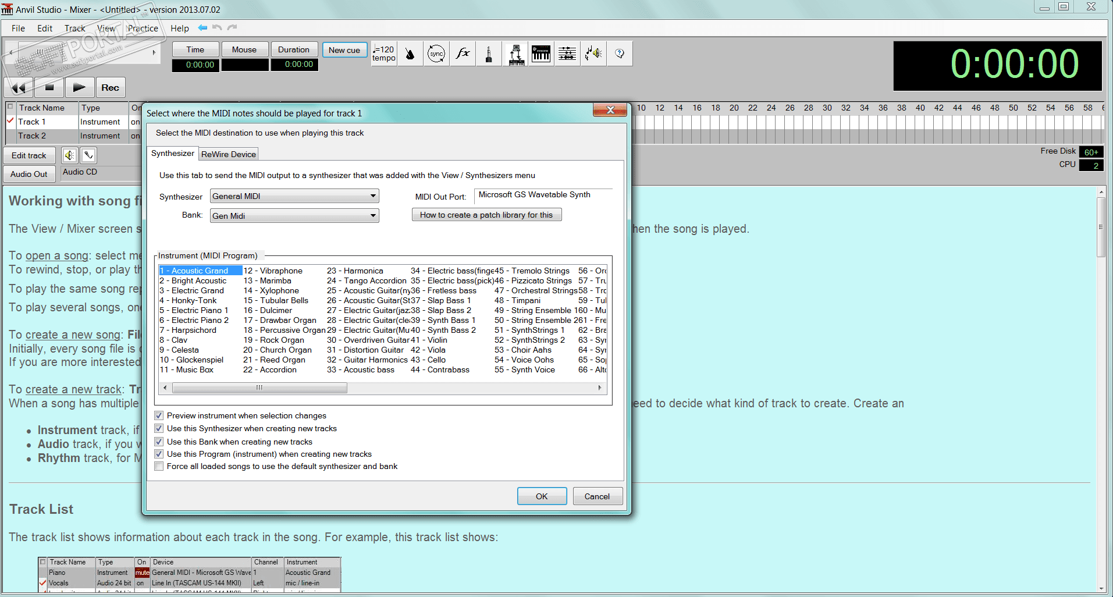Open the Help menu
The width and height of the screenshot is (1113, 597).
(180, 28)
